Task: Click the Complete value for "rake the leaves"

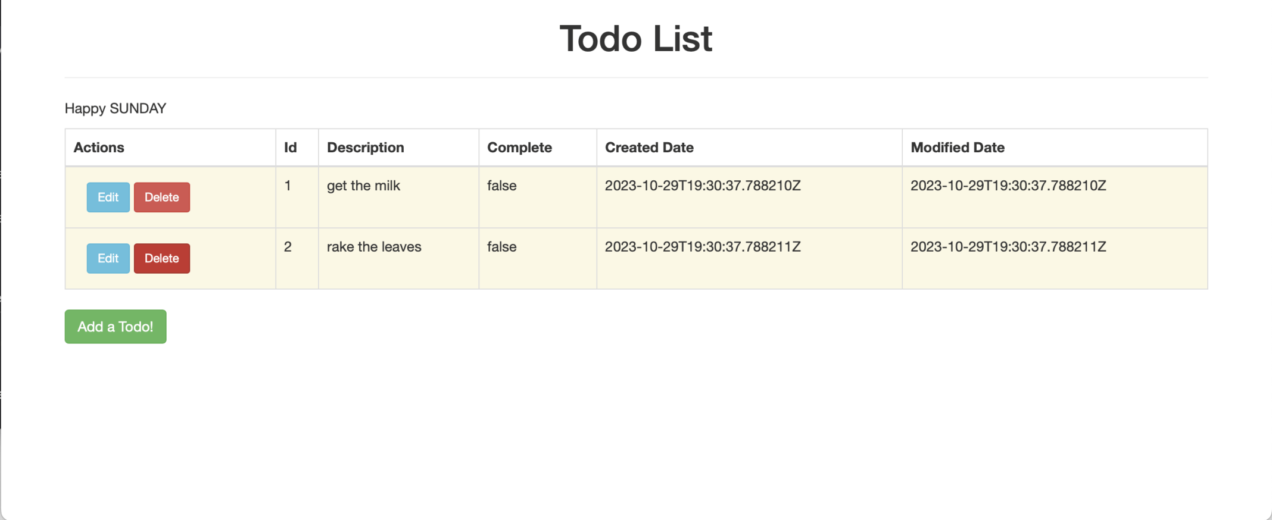Action: click(501, 247)
